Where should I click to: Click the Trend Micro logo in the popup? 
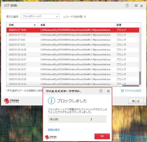coord(51,137)
